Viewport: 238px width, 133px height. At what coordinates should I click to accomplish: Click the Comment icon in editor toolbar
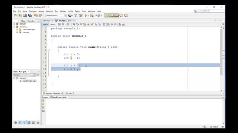tap(120, 24)
